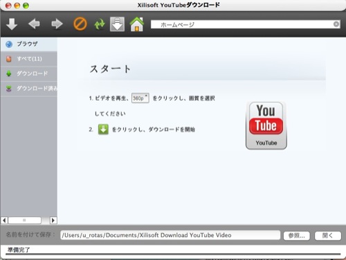Open the すべて(11) sidebar list
The height and width of the screenshot is (260, 346).
pyautogui.click(x=29, y=59)
